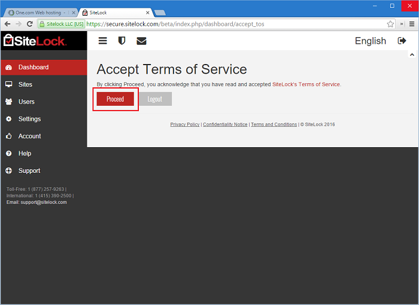The image size is (419, 305).
Task: Open a new browser tab
Action: (160, 13)
